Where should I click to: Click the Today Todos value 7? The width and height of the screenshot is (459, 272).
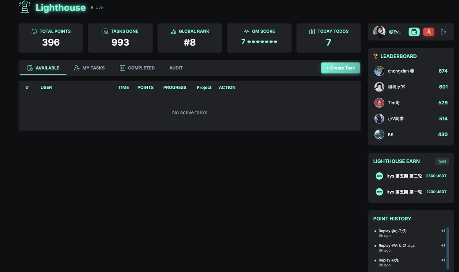point(329,42)
